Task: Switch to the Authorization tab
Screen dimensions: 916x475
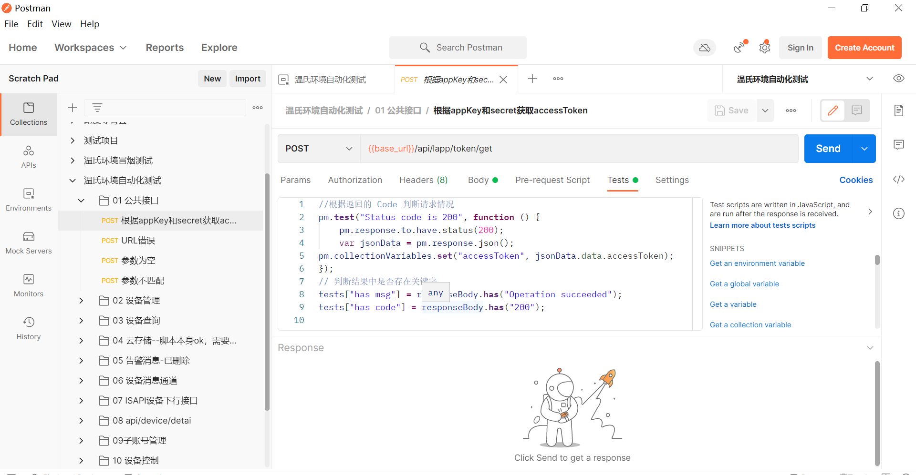Action: tap(355, 180)
